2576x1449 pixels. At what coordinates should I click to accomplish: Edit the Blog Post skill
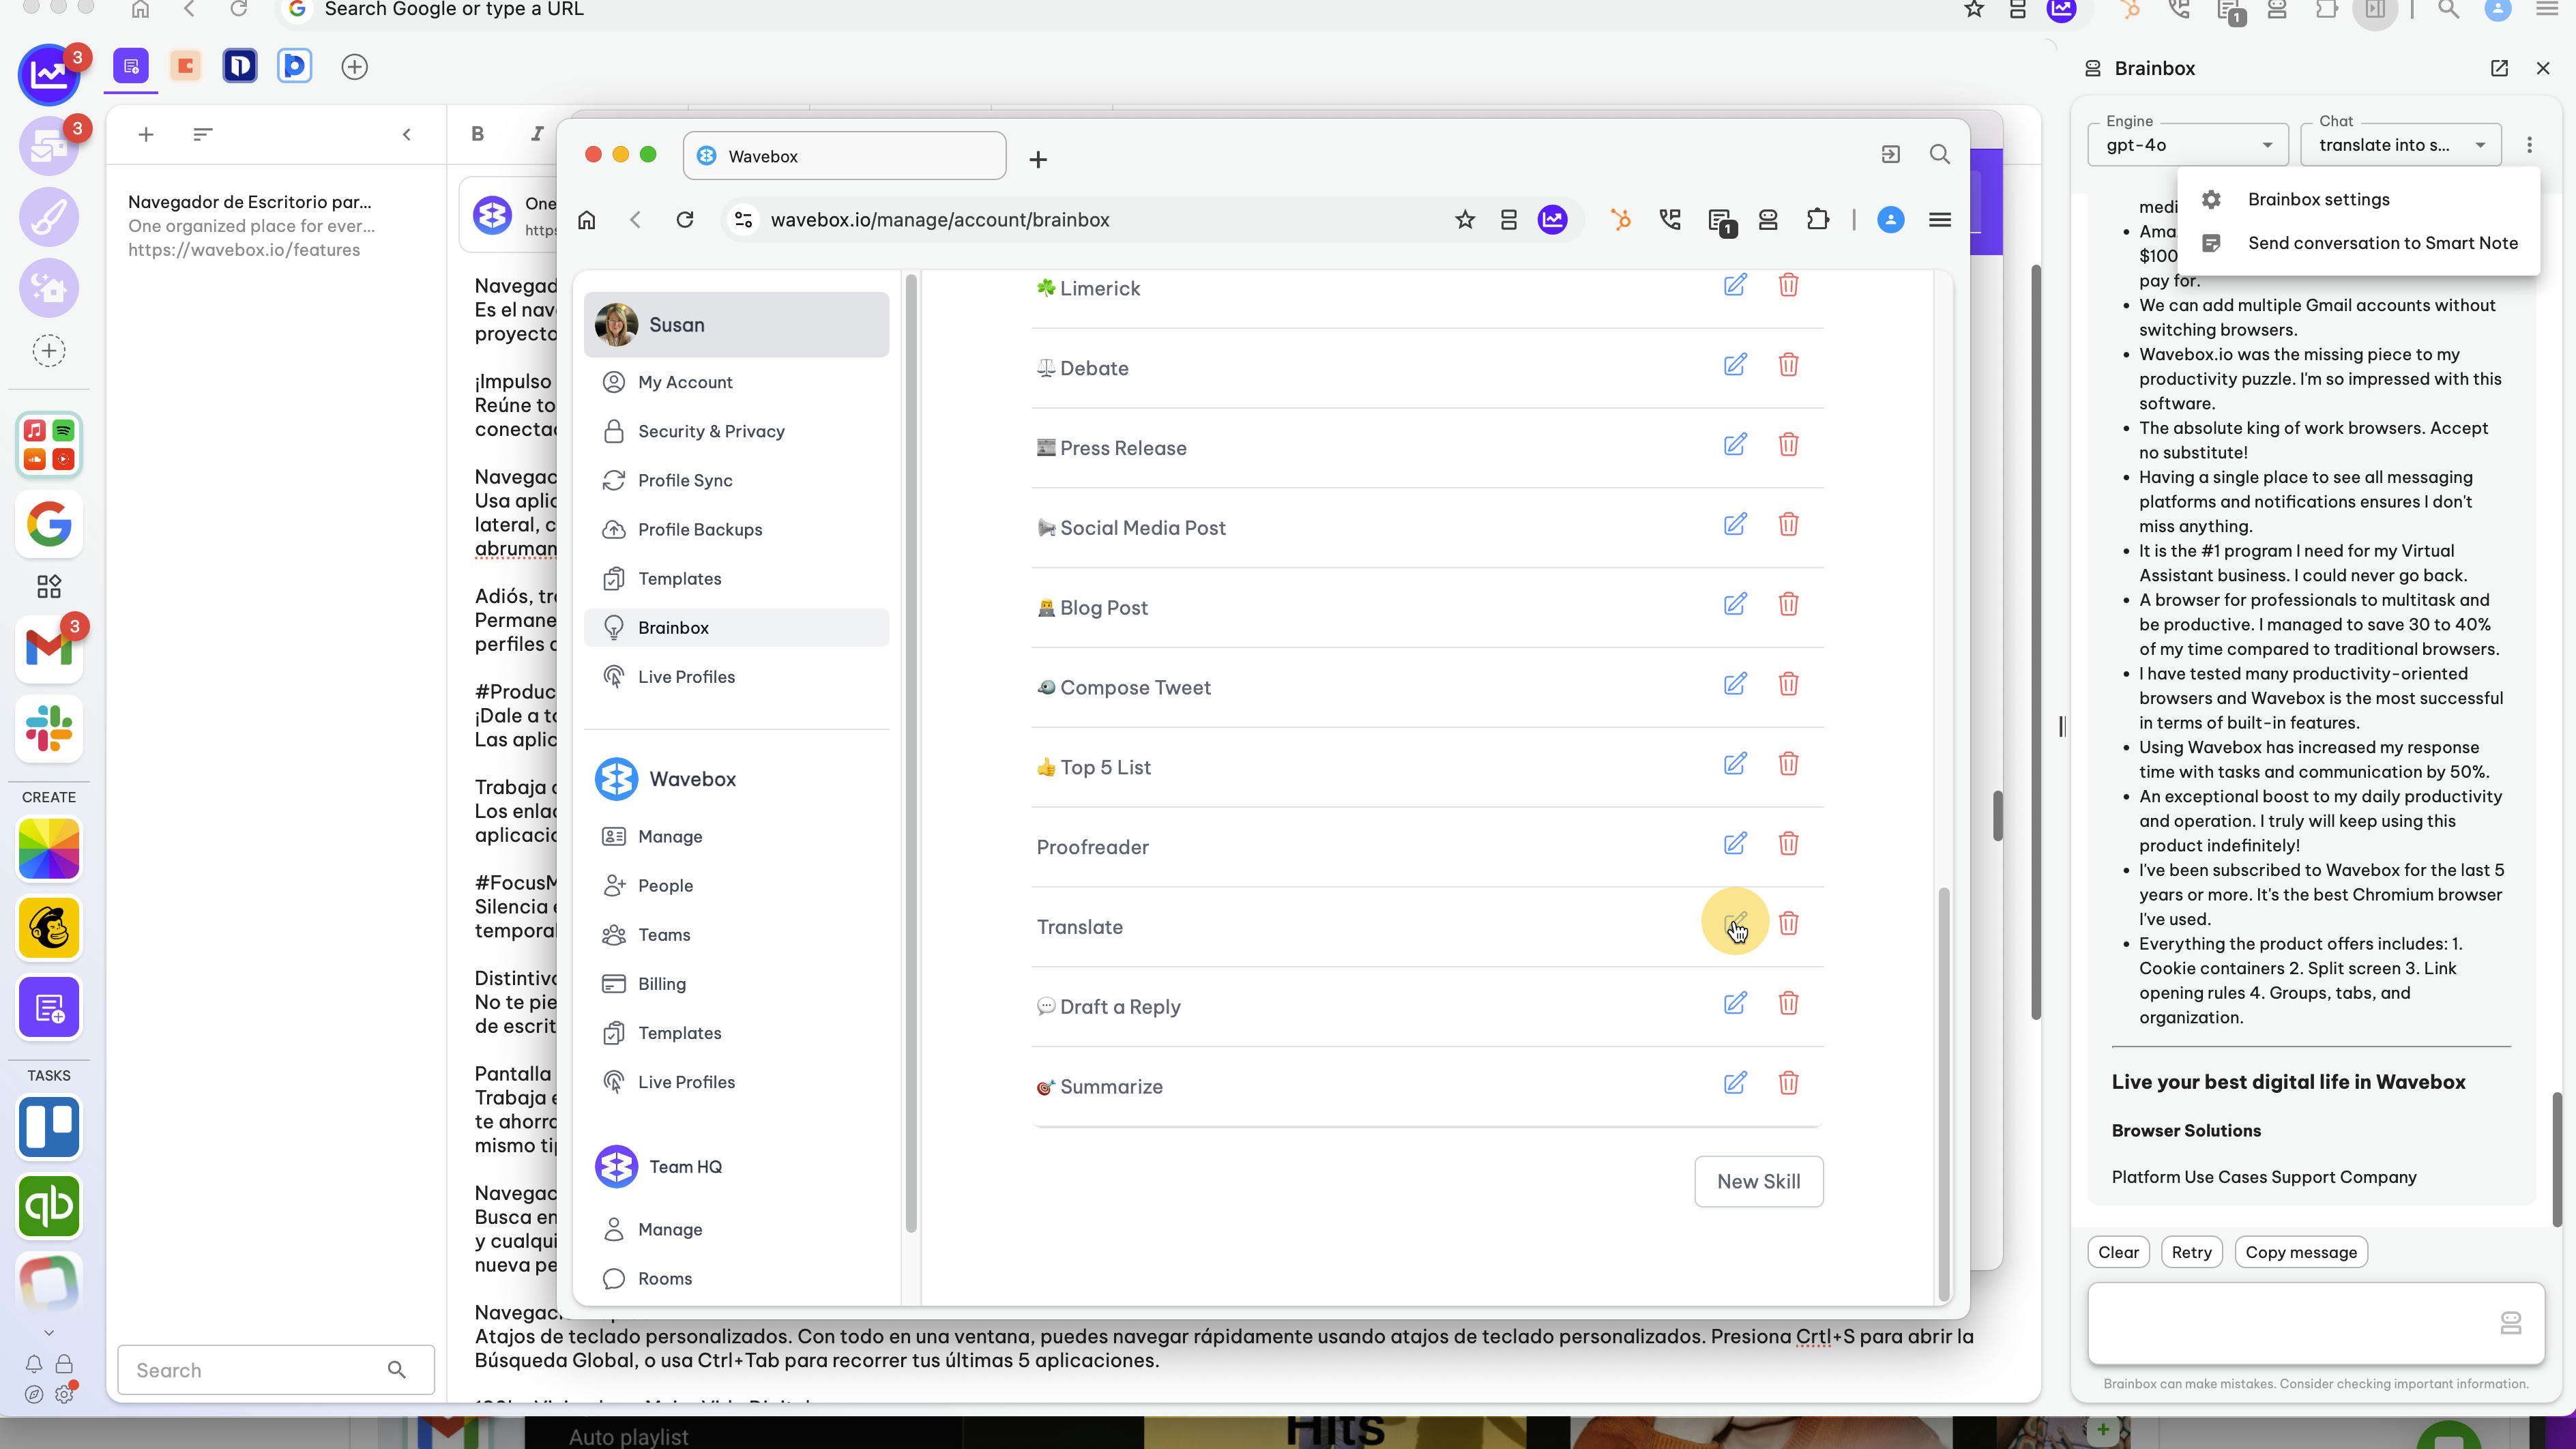1735,605
